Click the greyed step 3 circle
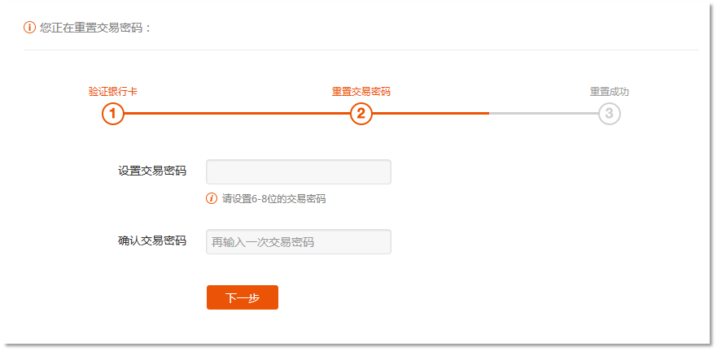The image size is (717, 351). tap(610, 114)
